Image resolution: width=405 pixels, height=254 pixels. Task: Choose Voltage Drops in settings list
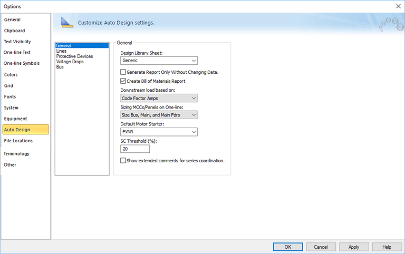coord(70,62)
